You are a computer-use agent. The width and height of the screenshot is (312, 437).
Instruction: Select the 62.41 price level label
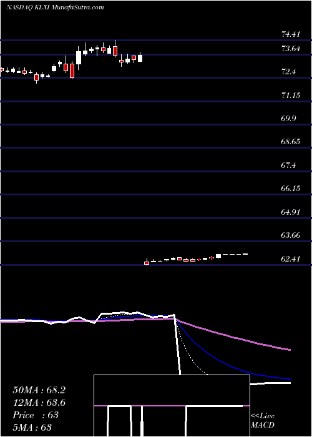click(x=291, y=259)
